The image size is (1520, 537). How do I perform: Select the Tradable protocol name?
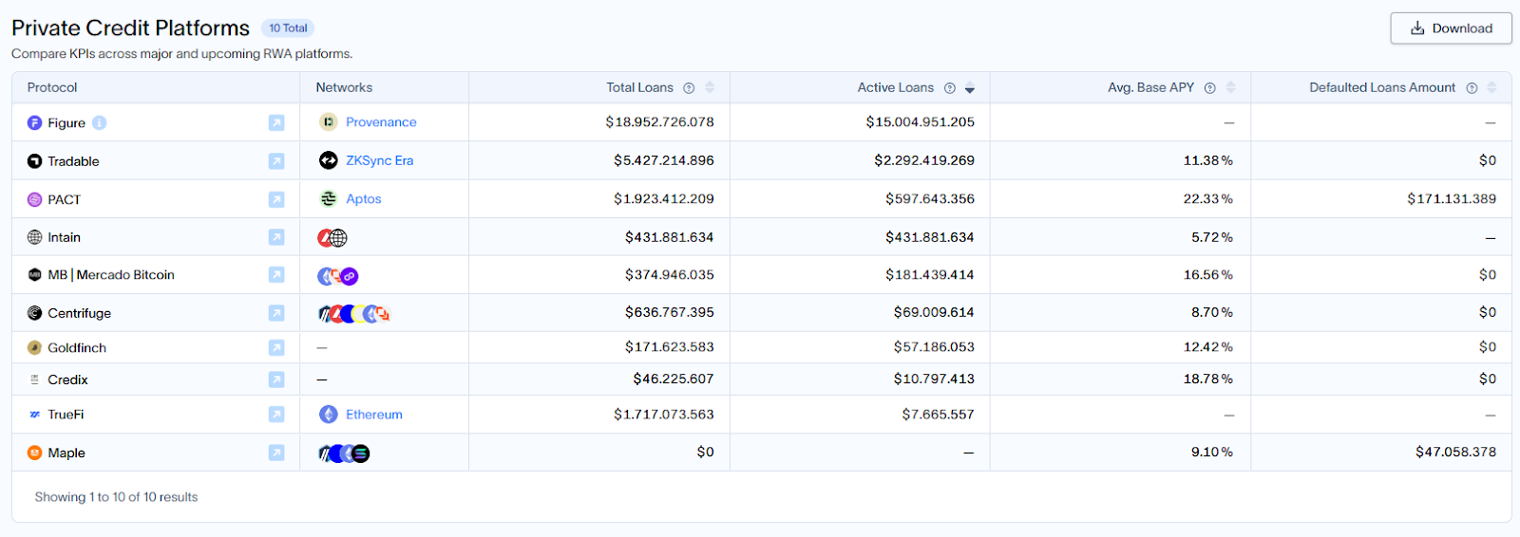[73, 161]
